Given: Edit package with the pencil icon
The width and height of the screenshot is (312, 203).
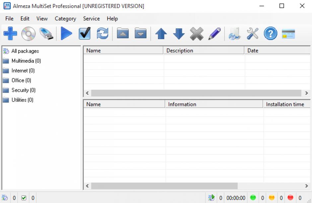Looking at the screenshot, I should pos(214,33).
